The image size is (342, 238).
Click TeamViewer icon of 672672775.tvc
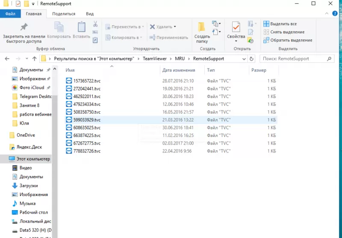coord(69,143)
